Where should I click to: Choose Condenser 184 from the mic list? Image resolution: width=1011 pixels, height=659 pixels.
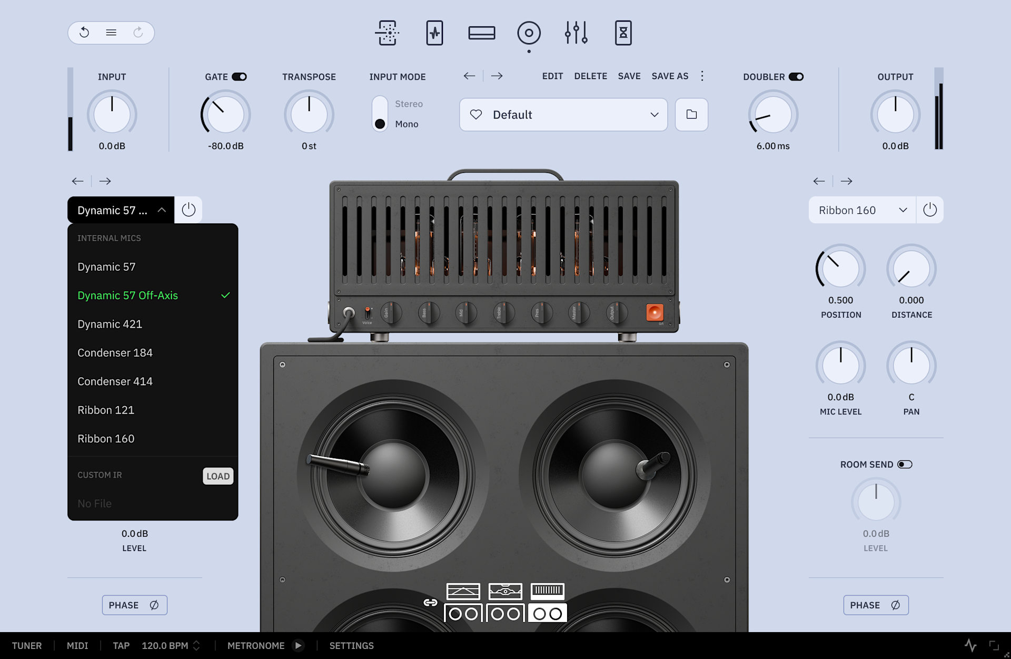coord(153,353)
